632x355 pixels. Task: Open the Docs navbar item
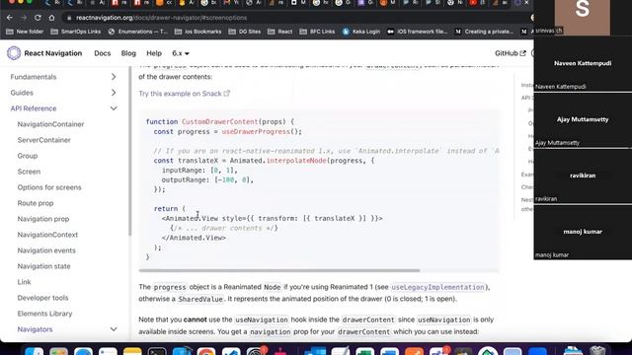coord(103,53)
